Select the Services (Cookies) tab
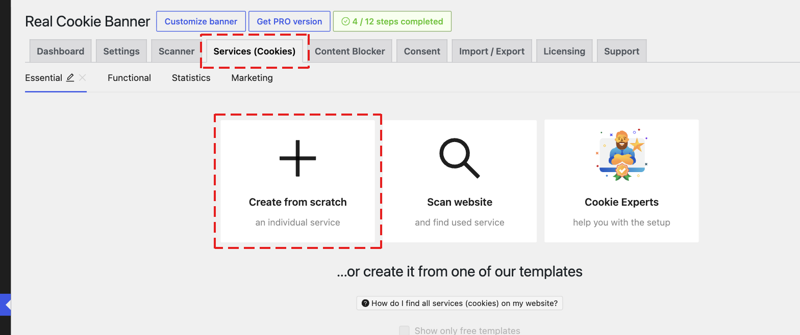Image resolution: width=800 pixels, height=335 pixels. [x=255, y=51]
